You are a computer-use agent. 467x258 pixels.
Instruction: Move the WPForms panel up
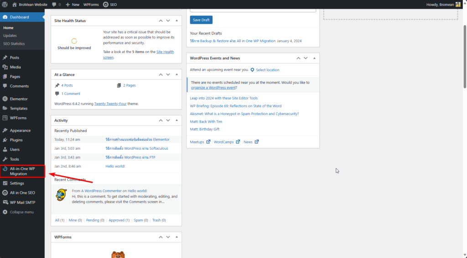(161, 237)
